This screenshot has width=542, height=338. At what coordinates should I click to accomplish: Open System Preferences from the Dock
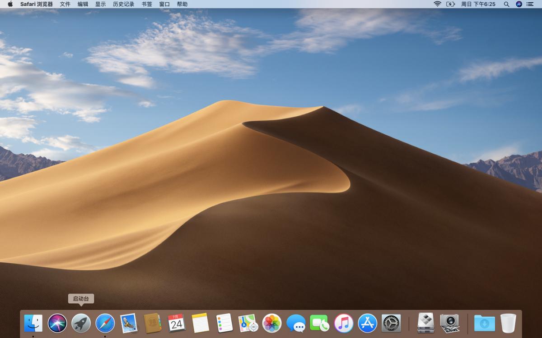point(392,323)
